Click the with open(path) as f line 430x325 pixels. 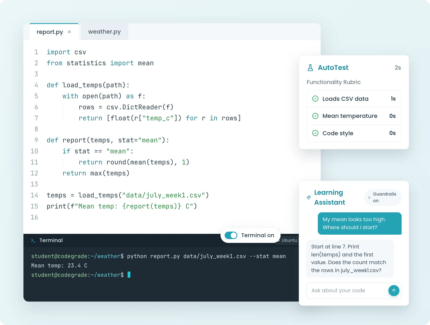104,96
